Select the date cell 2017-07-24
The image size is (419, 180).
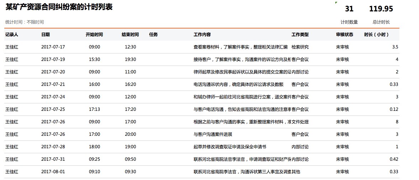(x=53, y=97)
